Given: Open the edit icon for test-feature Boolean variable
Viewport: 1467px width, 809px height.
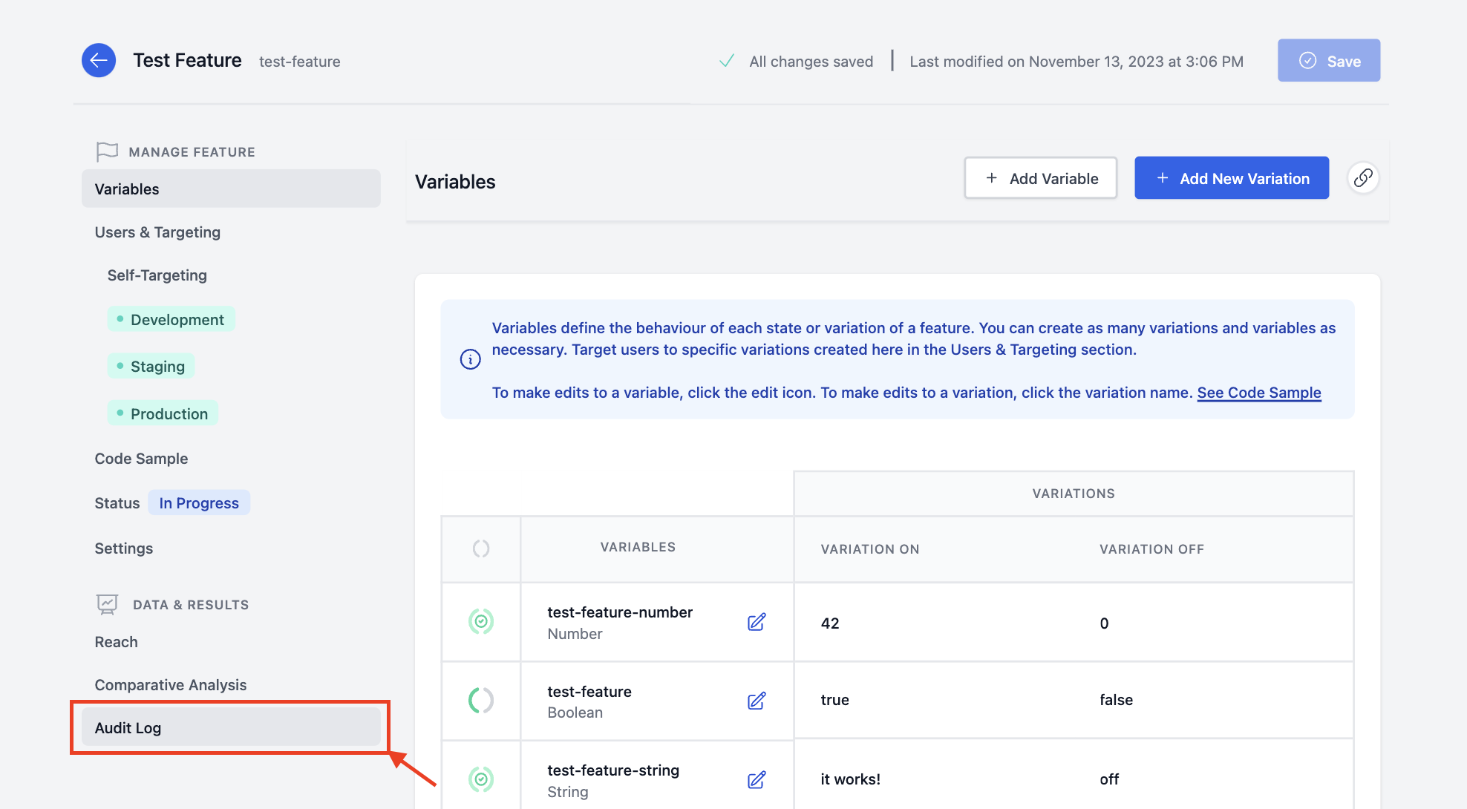Looking at the screenshot, I should (757, 701).
